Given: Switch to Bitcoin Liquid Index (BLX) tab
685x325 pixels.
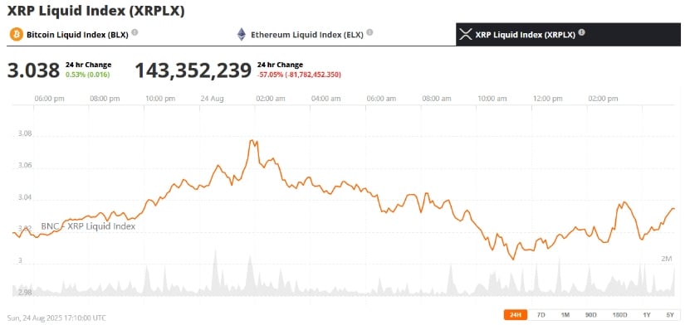Looking at the screenshot, I should pyautogui.click(x=77, y=35).
